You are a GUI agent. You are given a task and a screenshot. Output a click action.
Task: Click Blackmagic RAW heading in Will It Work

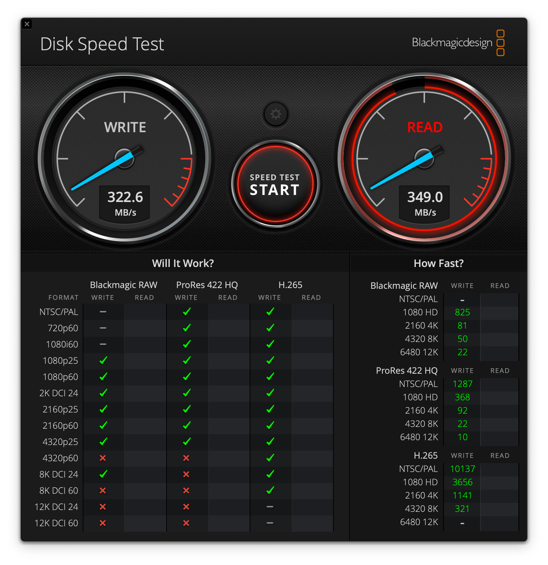tap(124, 285)
